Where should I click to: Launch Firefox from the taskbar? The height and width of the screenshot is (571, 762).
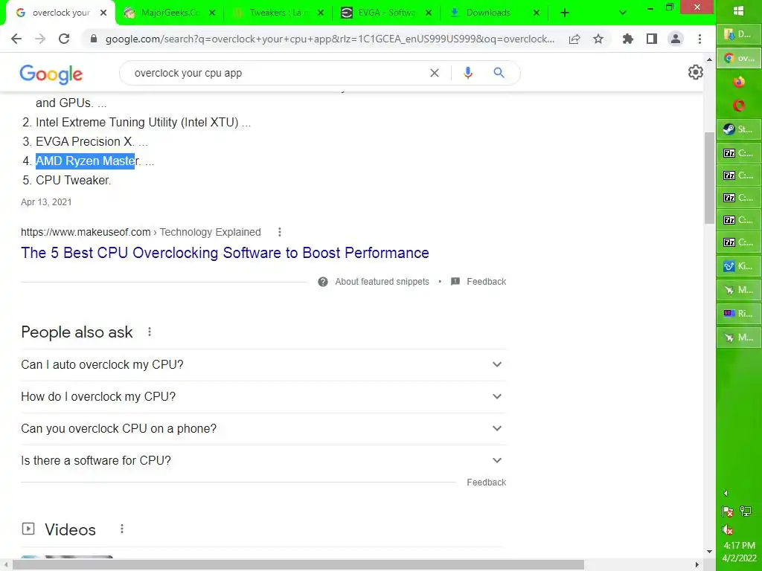tap(739, 82)
